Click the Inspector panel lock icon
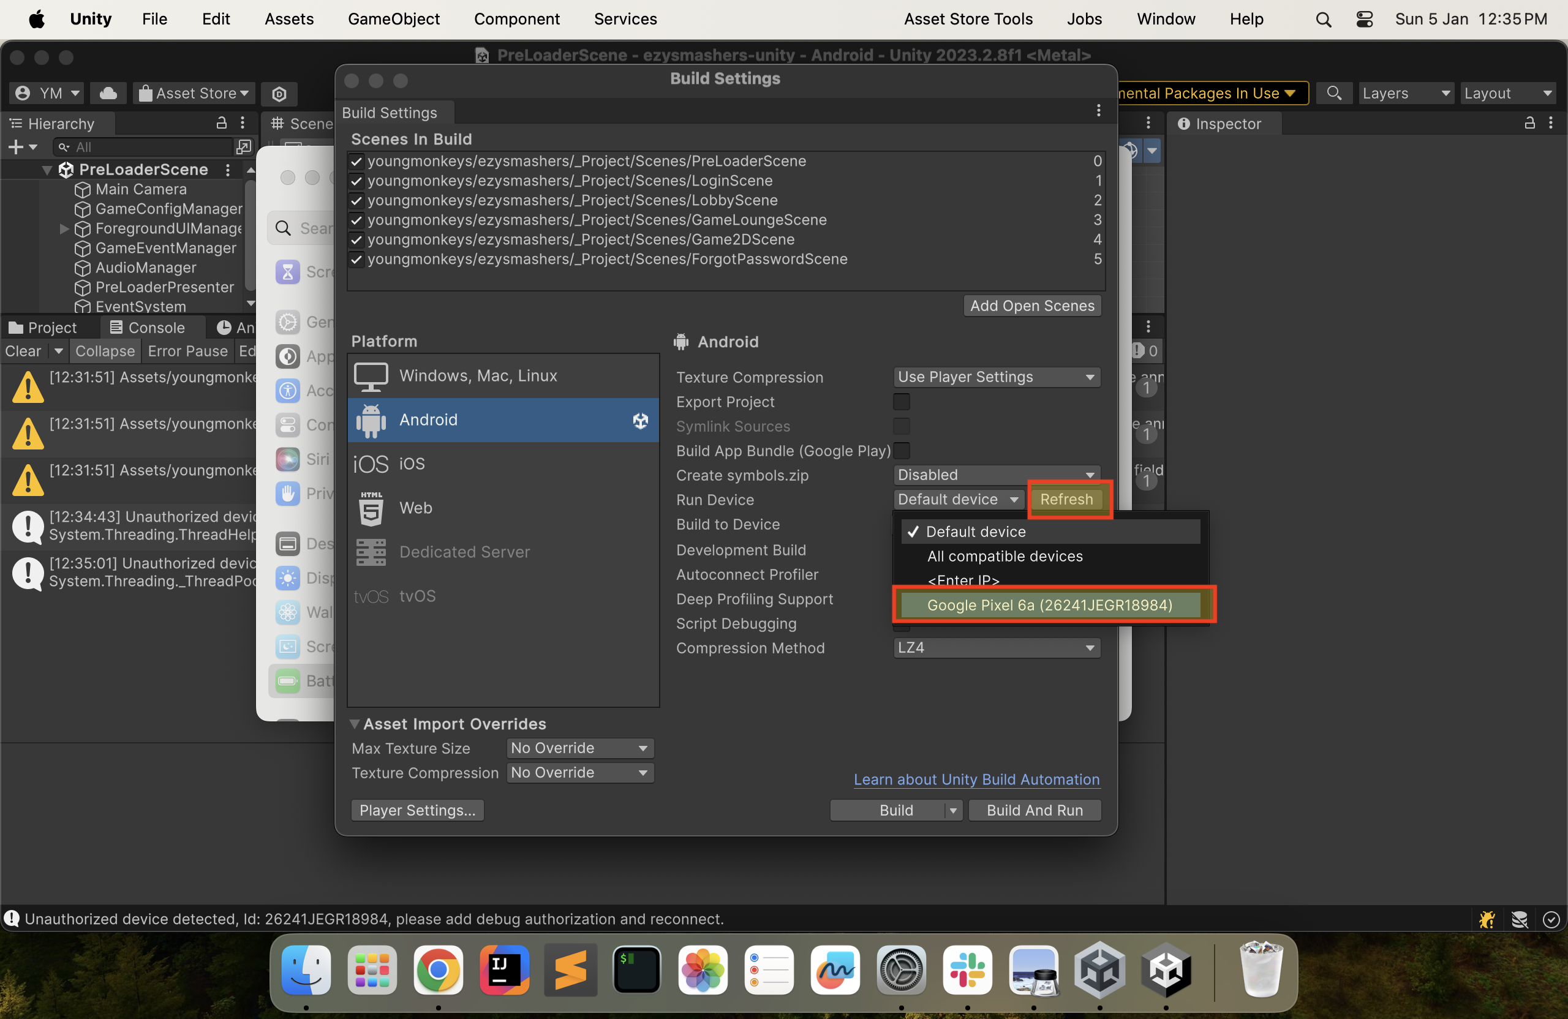Viewport: 1568px width, 1019px height. 1529,123
